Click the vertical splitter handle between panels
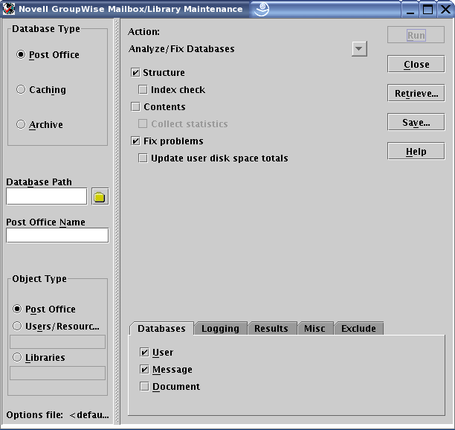455x430 pixels. click(x=117, y=221)
